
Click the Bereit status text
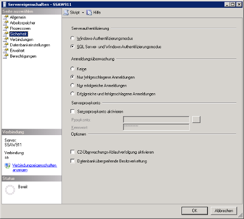click(22, 187)
